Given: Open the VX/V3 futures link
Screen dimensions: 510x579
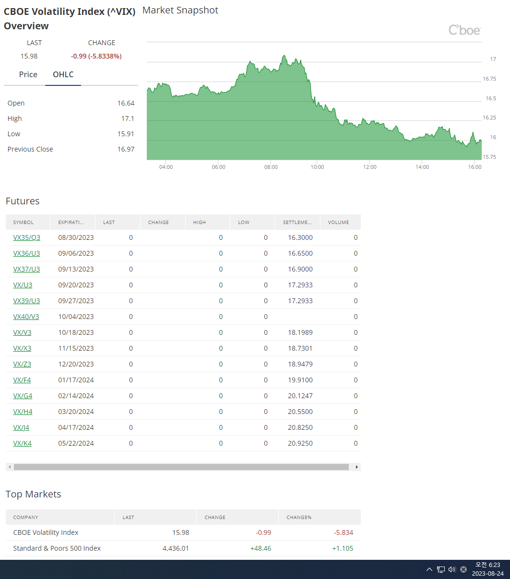Looking at the screenshot, I should (22, 332).
